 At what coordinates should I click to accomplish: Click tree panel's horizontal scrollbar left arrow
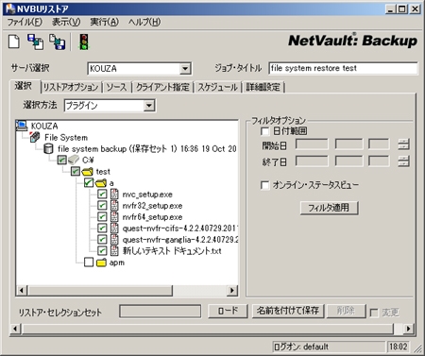coord(22,291)
